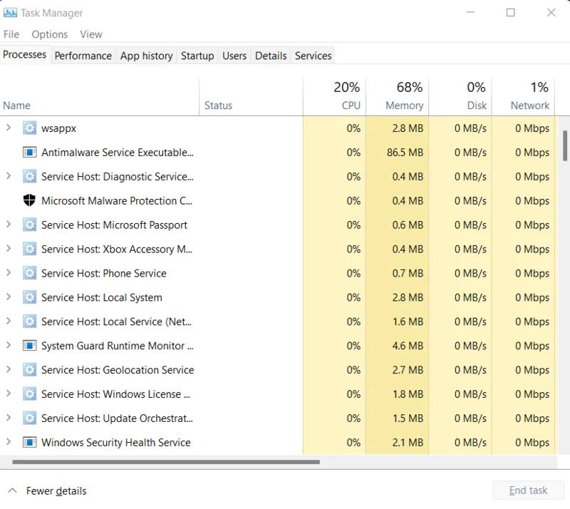Click the 2.7 MB memory value

(x=408, y=370)
